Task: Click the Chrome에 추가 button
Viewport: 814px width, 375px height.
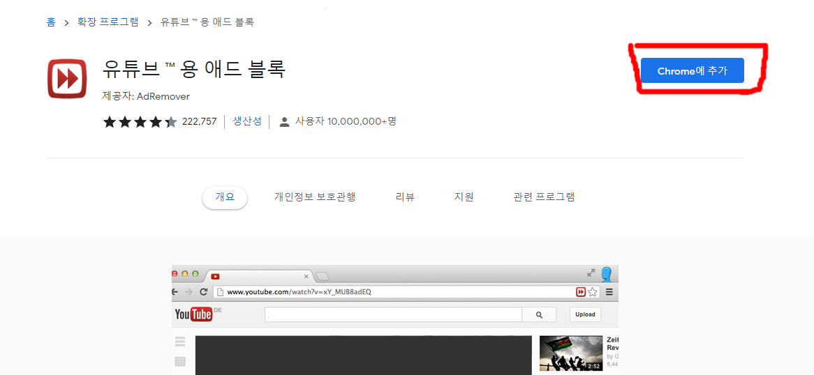Action: pyautogui.click(x=692, y=70)
